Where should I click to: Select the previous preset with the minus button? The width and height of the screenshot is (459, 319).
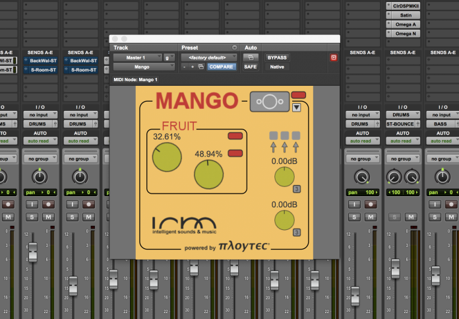point(185,67)
